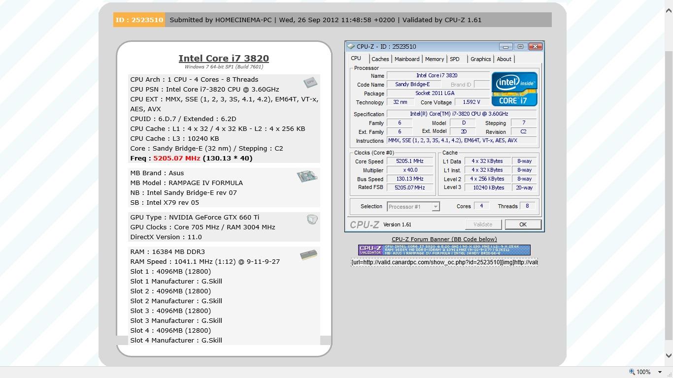Click the ID : 2523510 orange badge
673x378 pixels.
tap(139, 20)
